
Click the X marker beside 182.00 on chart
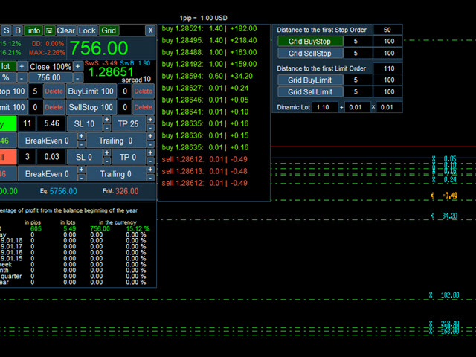(x=431, y=295)
